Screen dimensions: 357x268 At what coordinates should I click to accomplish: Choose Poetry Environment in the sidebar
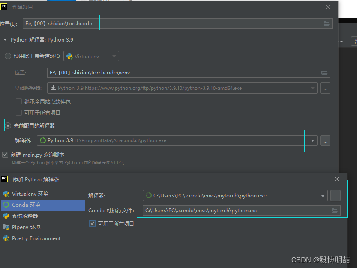coord(43,238)
